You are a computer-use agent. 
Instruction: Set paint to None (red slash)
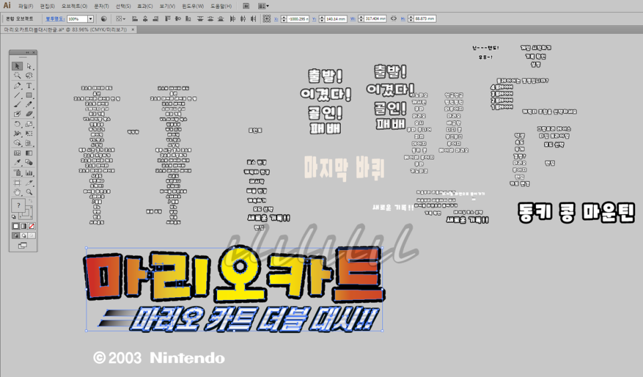[x=31, y=226]
